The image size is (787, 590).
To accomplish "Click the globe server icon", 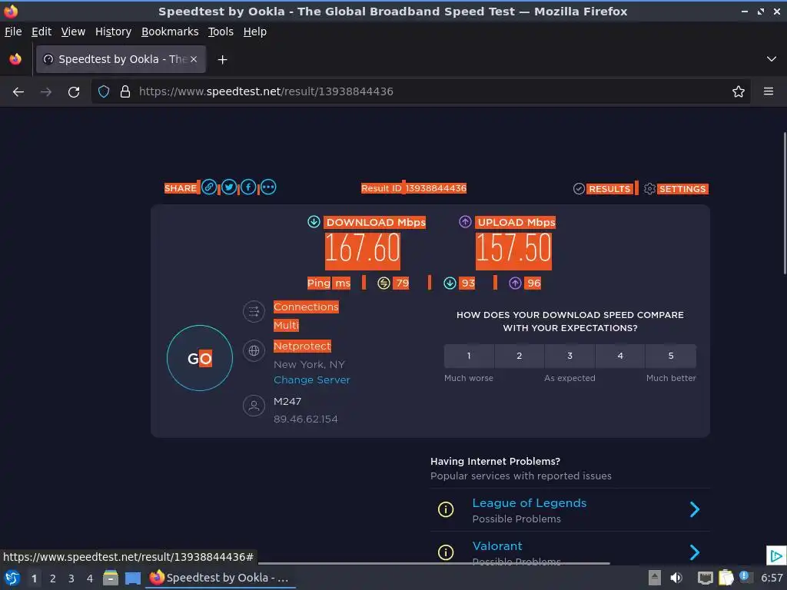I will [x=254, y=350].
